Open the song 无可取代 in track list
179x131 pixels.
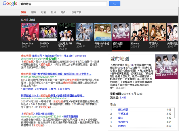pyautogui.click(x=123, y=122)
